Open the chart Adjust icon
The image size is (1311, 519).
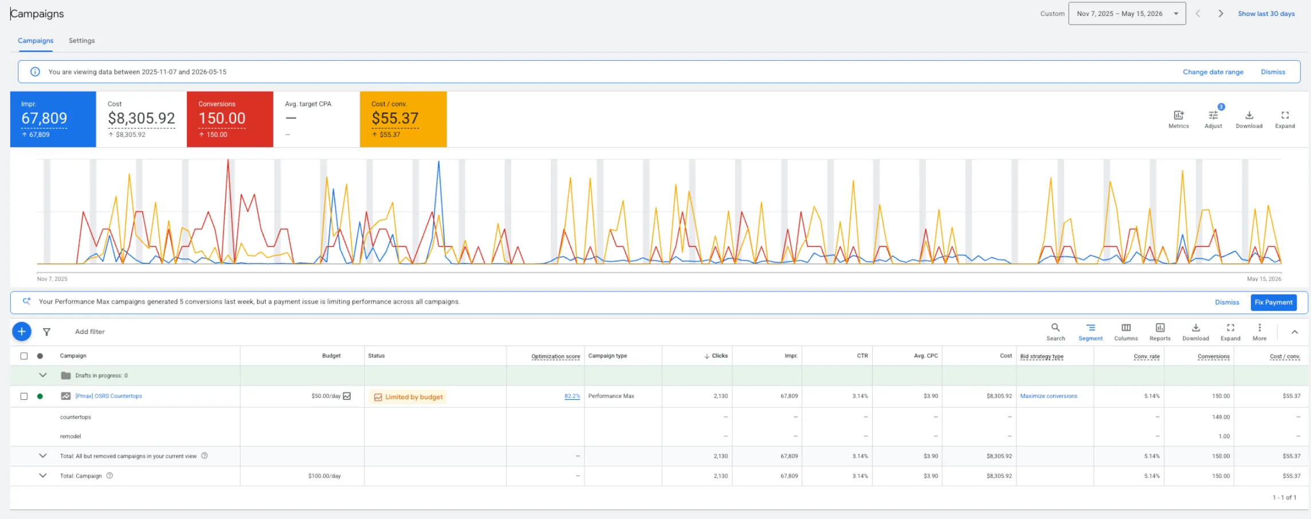[x=1213, y=120]
